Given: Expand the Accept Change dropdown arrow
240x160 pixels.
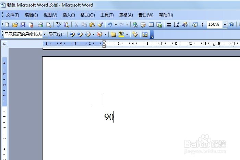Looking at the screenshot, I should point(94,34).
